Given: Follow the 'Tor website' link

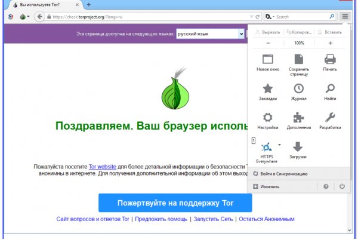Looking at the screenshot, I should pyautogui.click(x=102, y=166).
